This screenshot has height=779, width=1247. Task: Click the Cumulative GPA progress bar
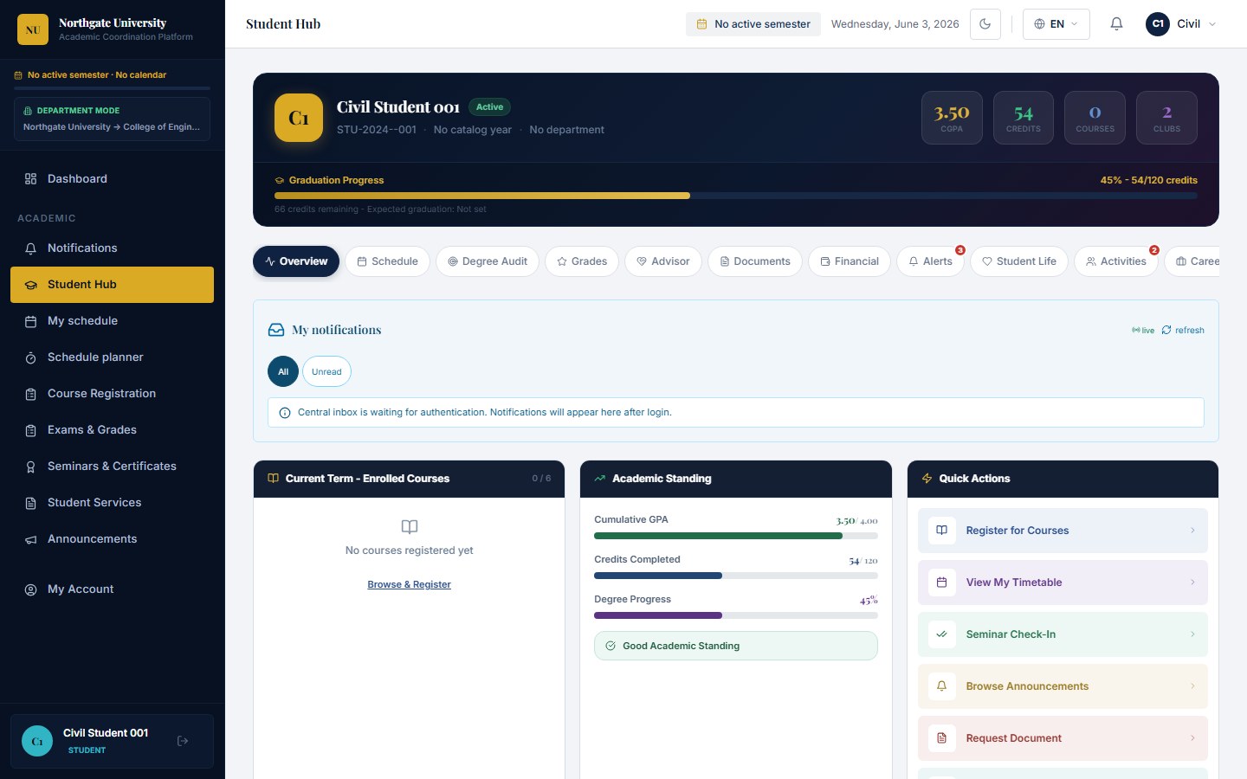[736, 536]
